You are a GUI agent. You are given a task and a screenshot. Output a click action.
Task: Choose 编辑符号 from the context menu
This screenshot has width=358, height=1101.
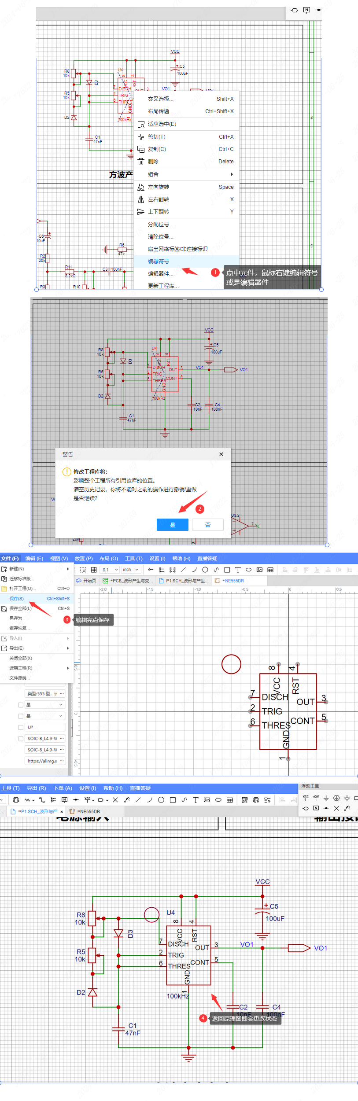tap(187, 261)
